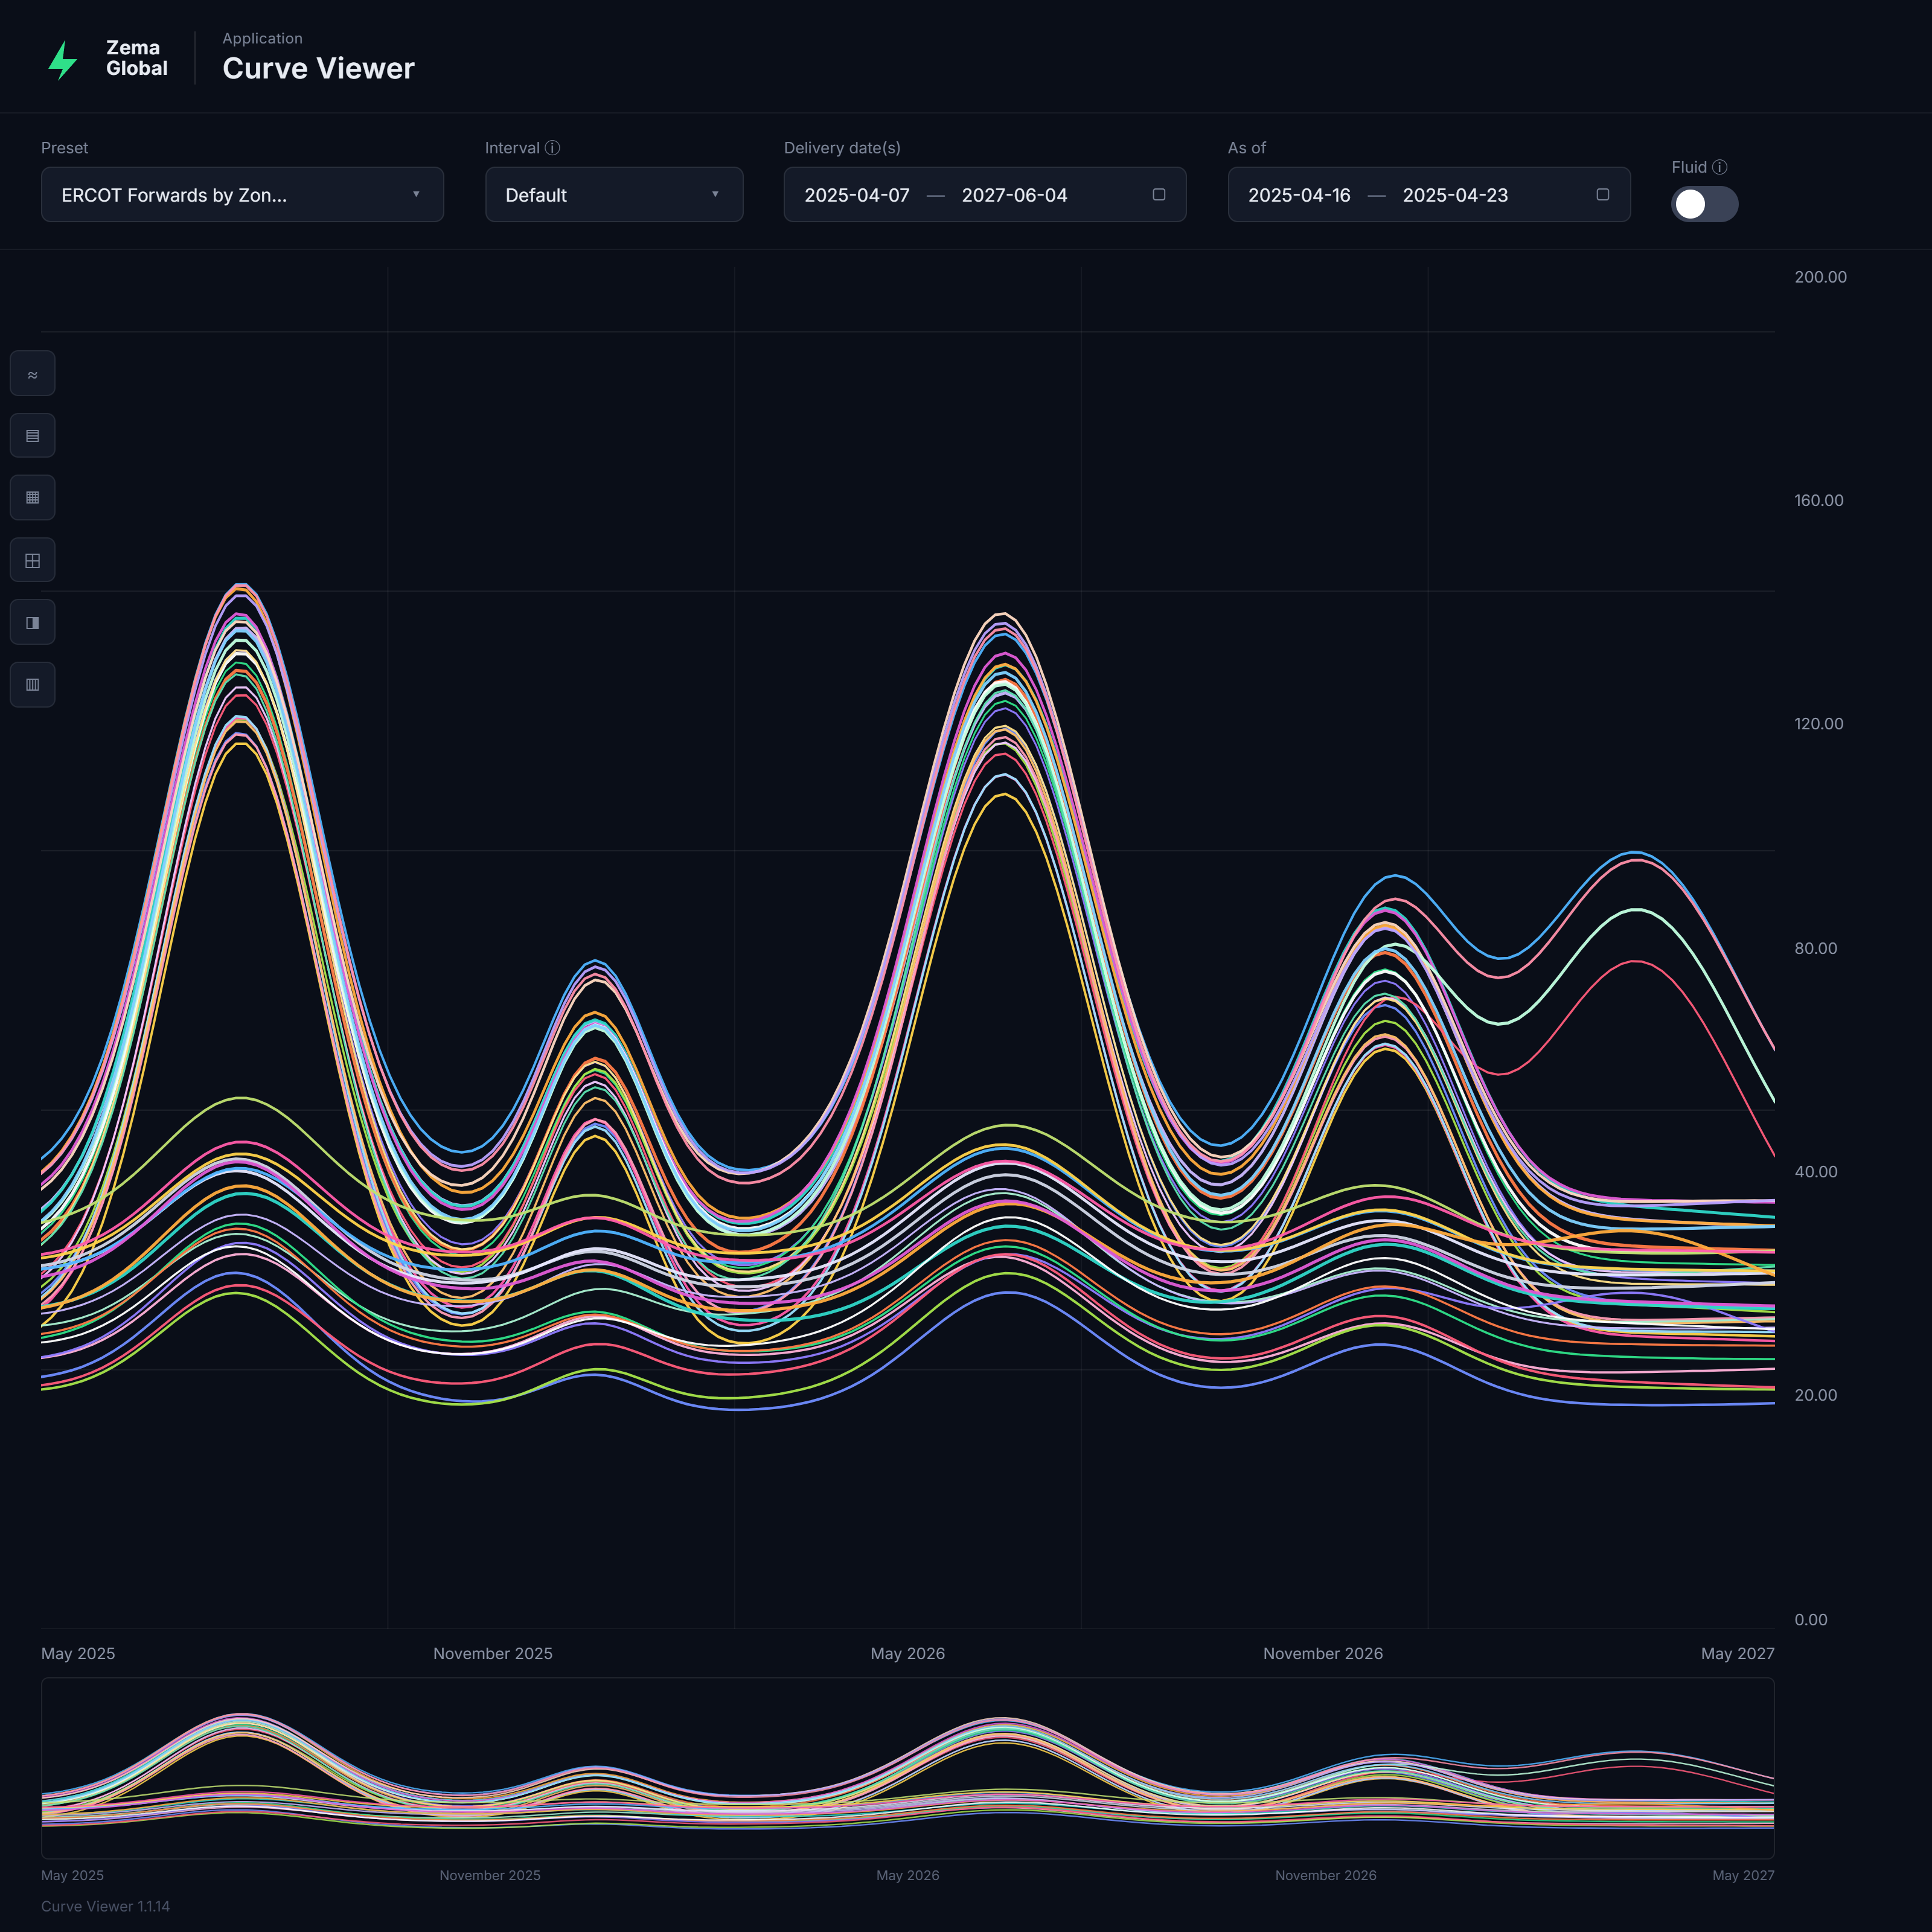Screen dimensions: 1932x1932
Task: Open the Delivery date(s) calendar icon
Action: (x=1159, y=194)
